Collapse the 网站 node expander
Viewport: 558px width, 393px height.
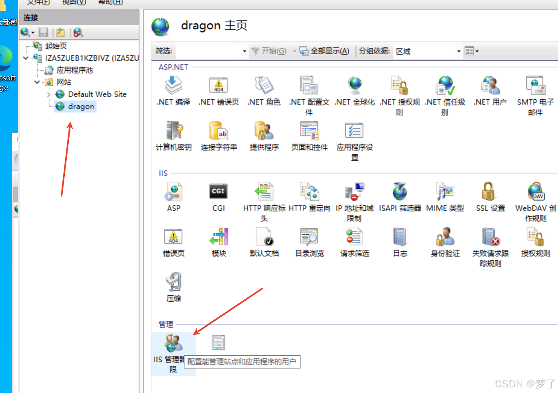pos(37,82)
